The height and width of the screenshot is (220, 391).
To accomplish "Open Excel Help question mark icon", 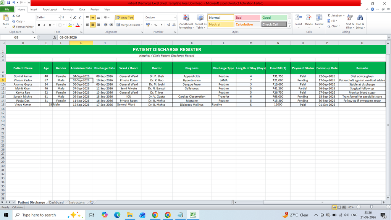I will [x=372, y=9].
